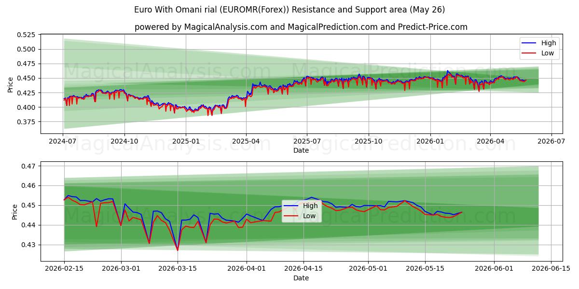Click the top chart x-axis date 2024-07

(63, 142)
